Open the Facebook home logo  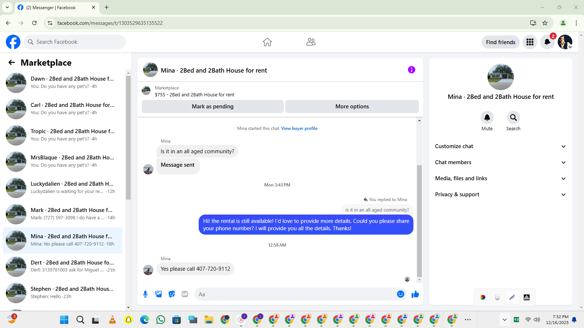(13, 42)
